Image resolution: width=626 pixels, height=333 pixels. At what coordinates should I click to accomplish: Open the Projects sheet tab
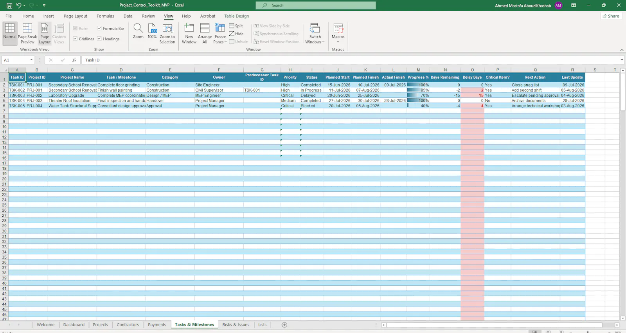pyautogui.click(x=101, y=325)
